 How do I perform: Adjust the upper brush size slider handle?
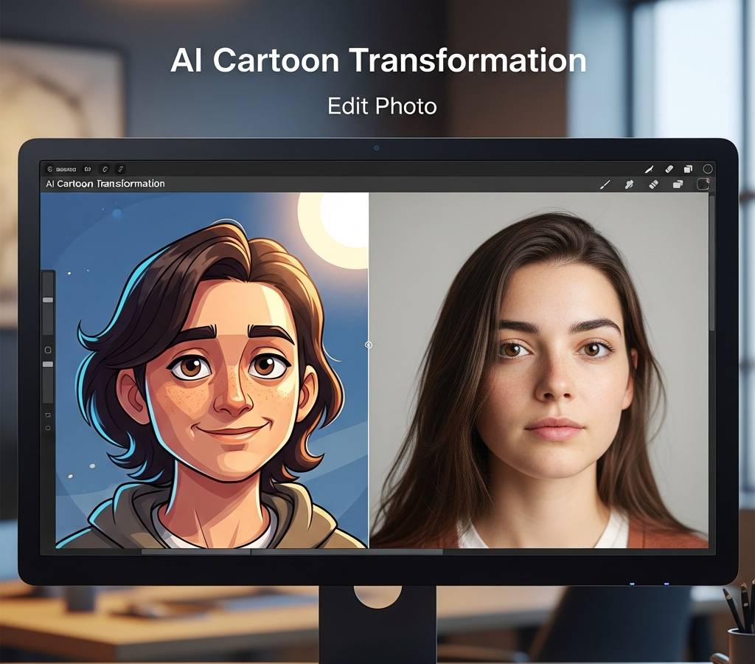[x=48, y=300]
